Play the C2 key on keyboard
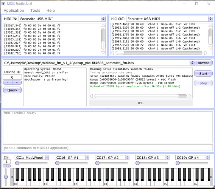This screenshot has height=189, width=215. pos(75,184)
